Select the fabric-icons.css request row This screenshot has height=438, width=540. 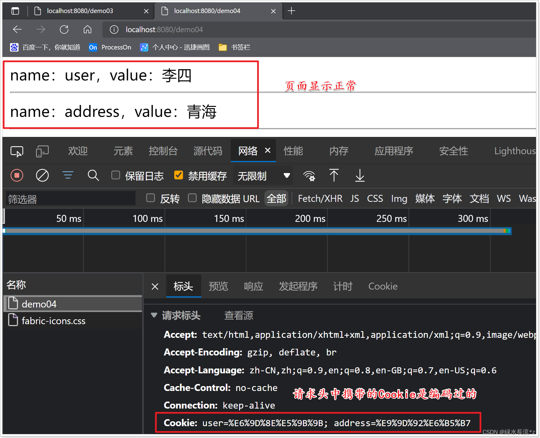(73, 321)
